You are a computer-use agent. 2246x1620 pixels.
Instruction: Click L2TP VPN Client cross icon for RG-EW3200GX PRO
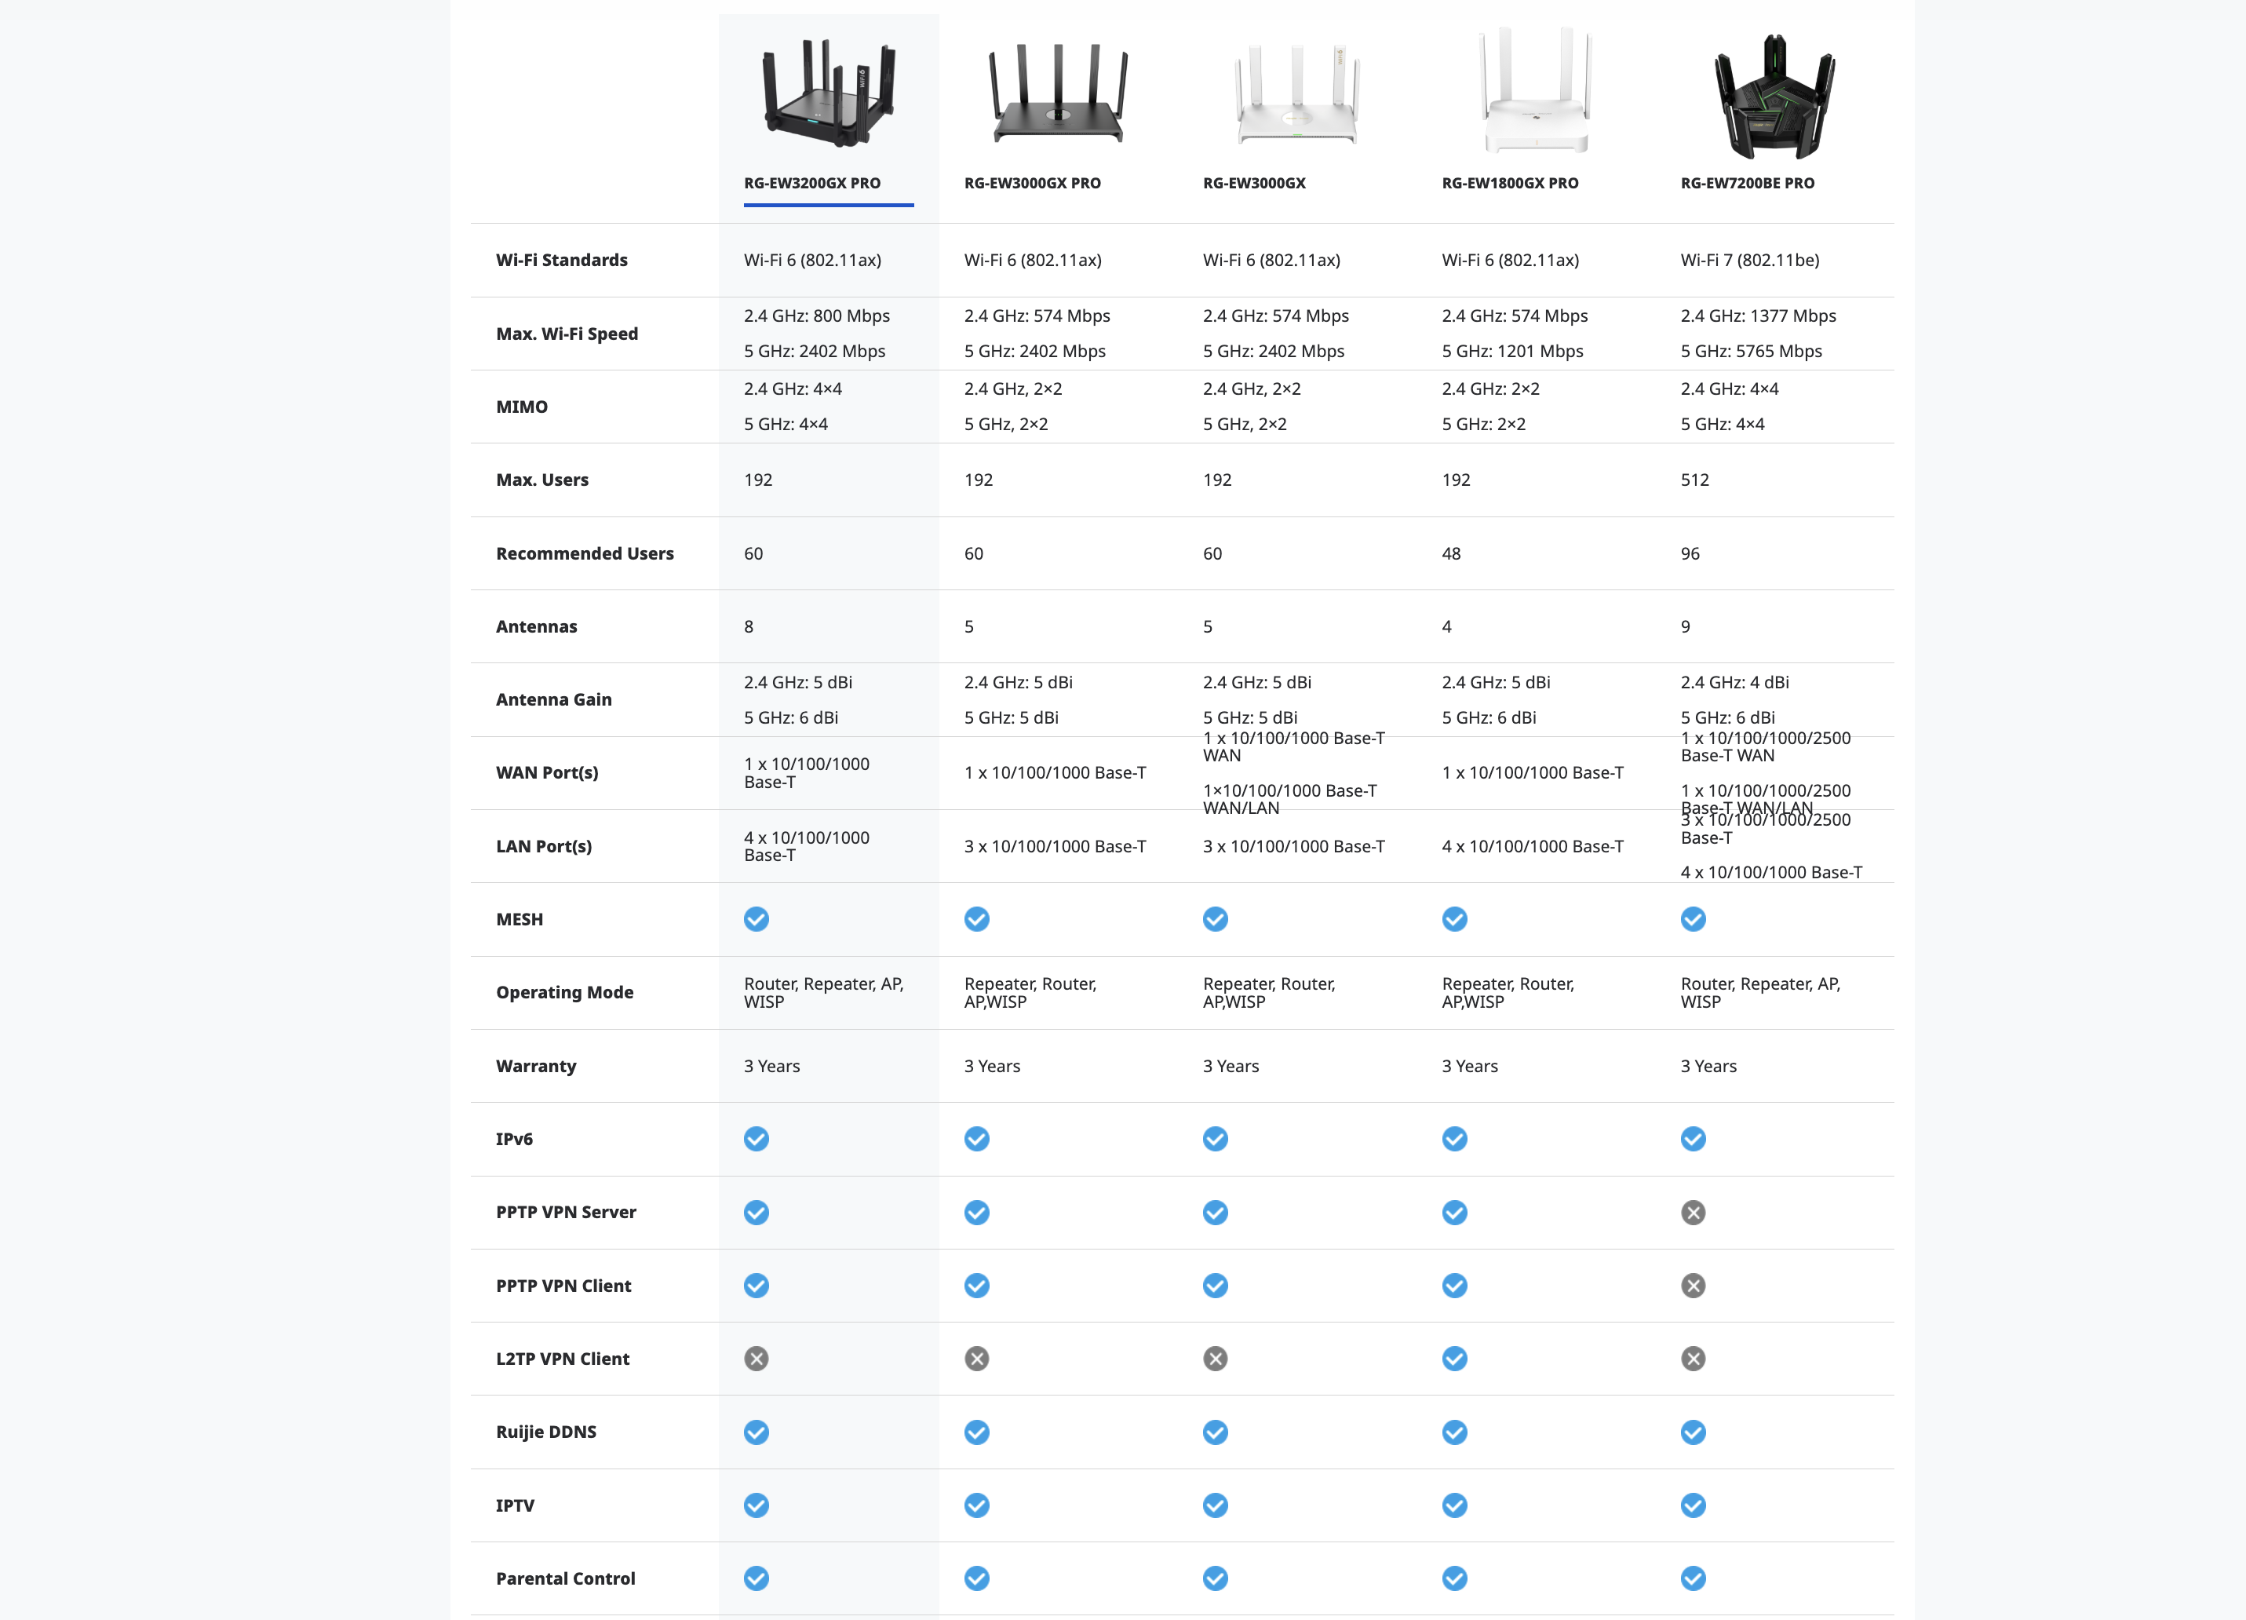756,1359
